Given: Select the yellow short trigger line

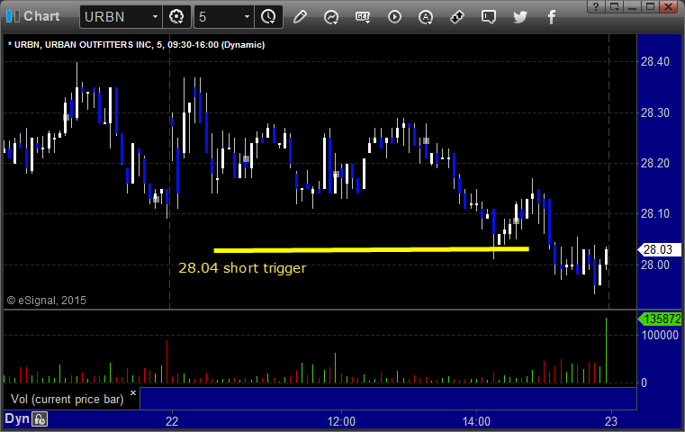Looking at the screenshot, I should coord(372,250).
